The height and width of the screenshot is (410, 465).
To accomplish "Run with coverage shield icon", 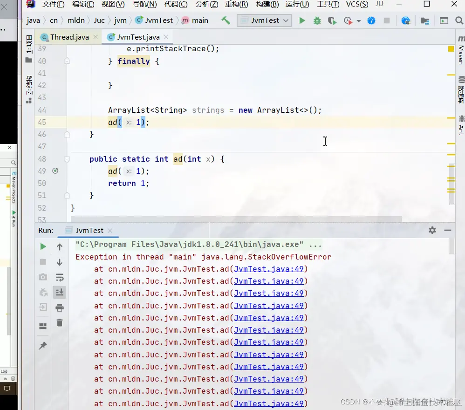I will pyautogui.click(x=332, y=21).
